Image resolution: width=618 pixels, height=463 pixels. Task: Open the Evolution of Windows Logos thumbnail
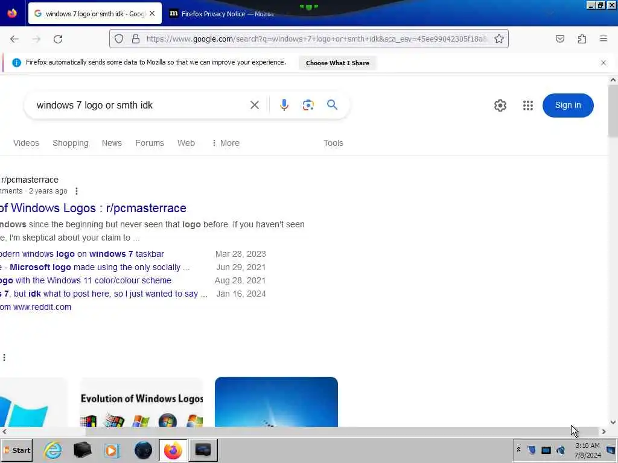(x=141, y=402)
